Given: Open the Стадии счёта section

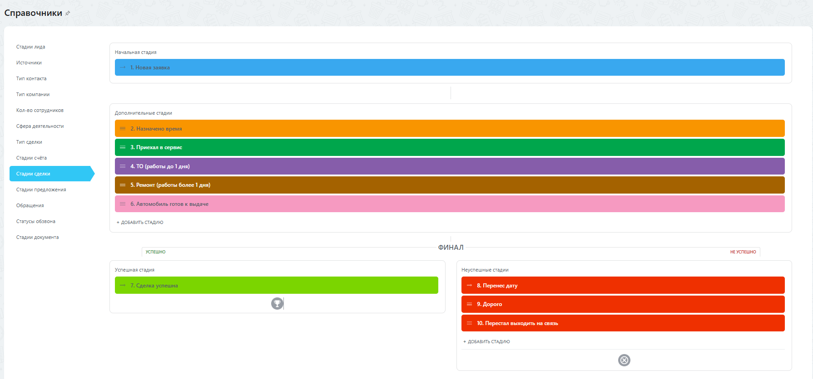Looking at the screenshot, I should (31, 158).
